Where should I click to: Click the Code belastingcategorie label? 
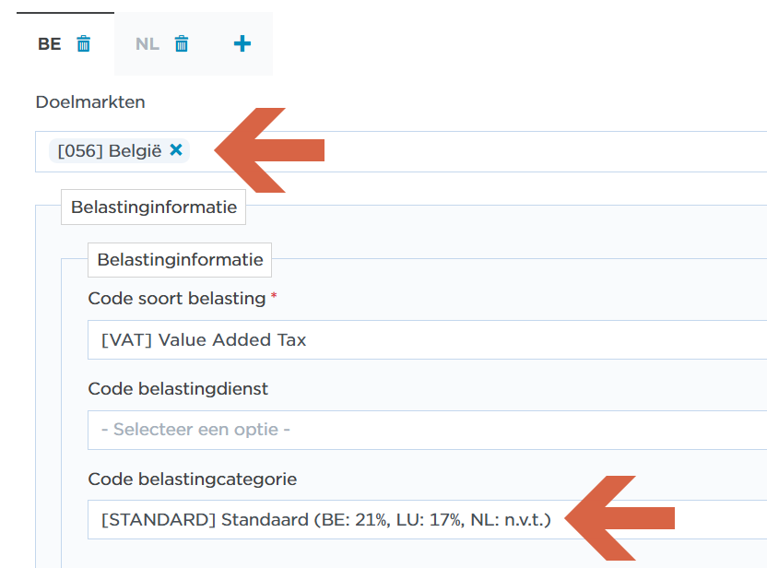point(192,479)
